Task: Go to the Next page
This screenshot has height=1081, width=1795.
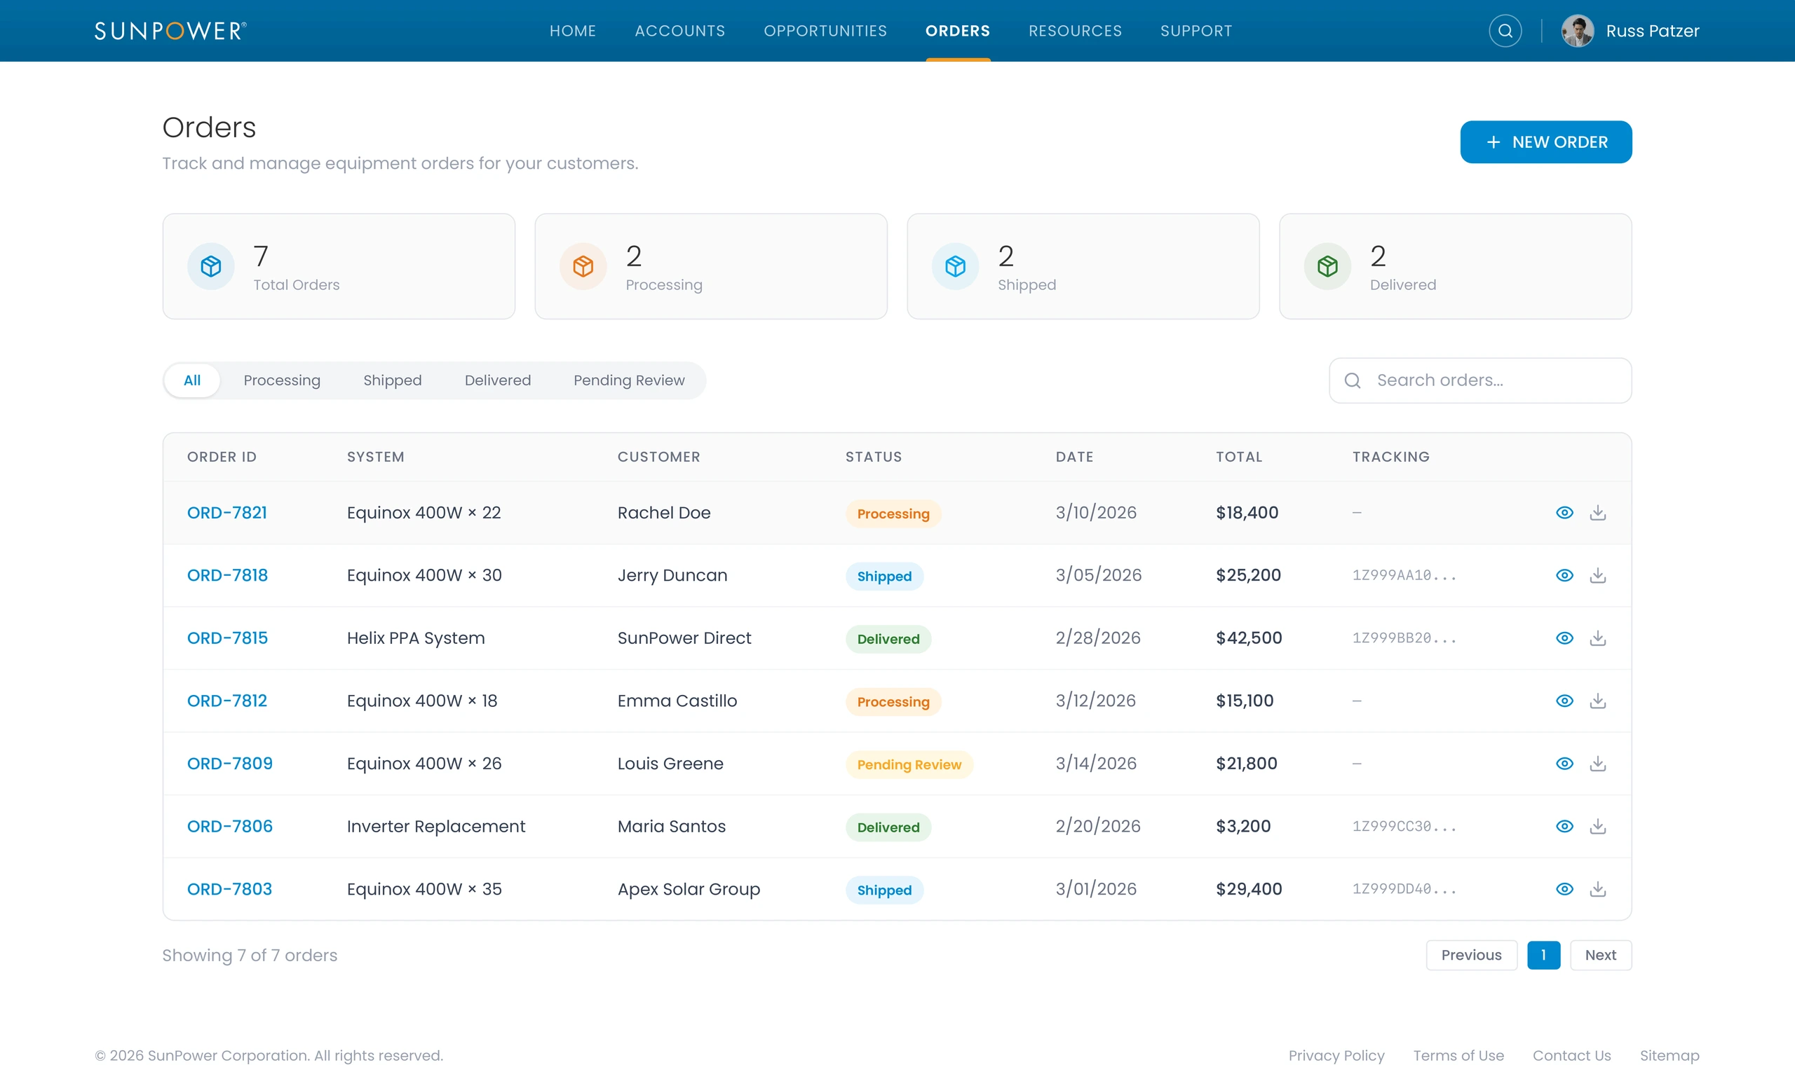Action: point(1601,954)
